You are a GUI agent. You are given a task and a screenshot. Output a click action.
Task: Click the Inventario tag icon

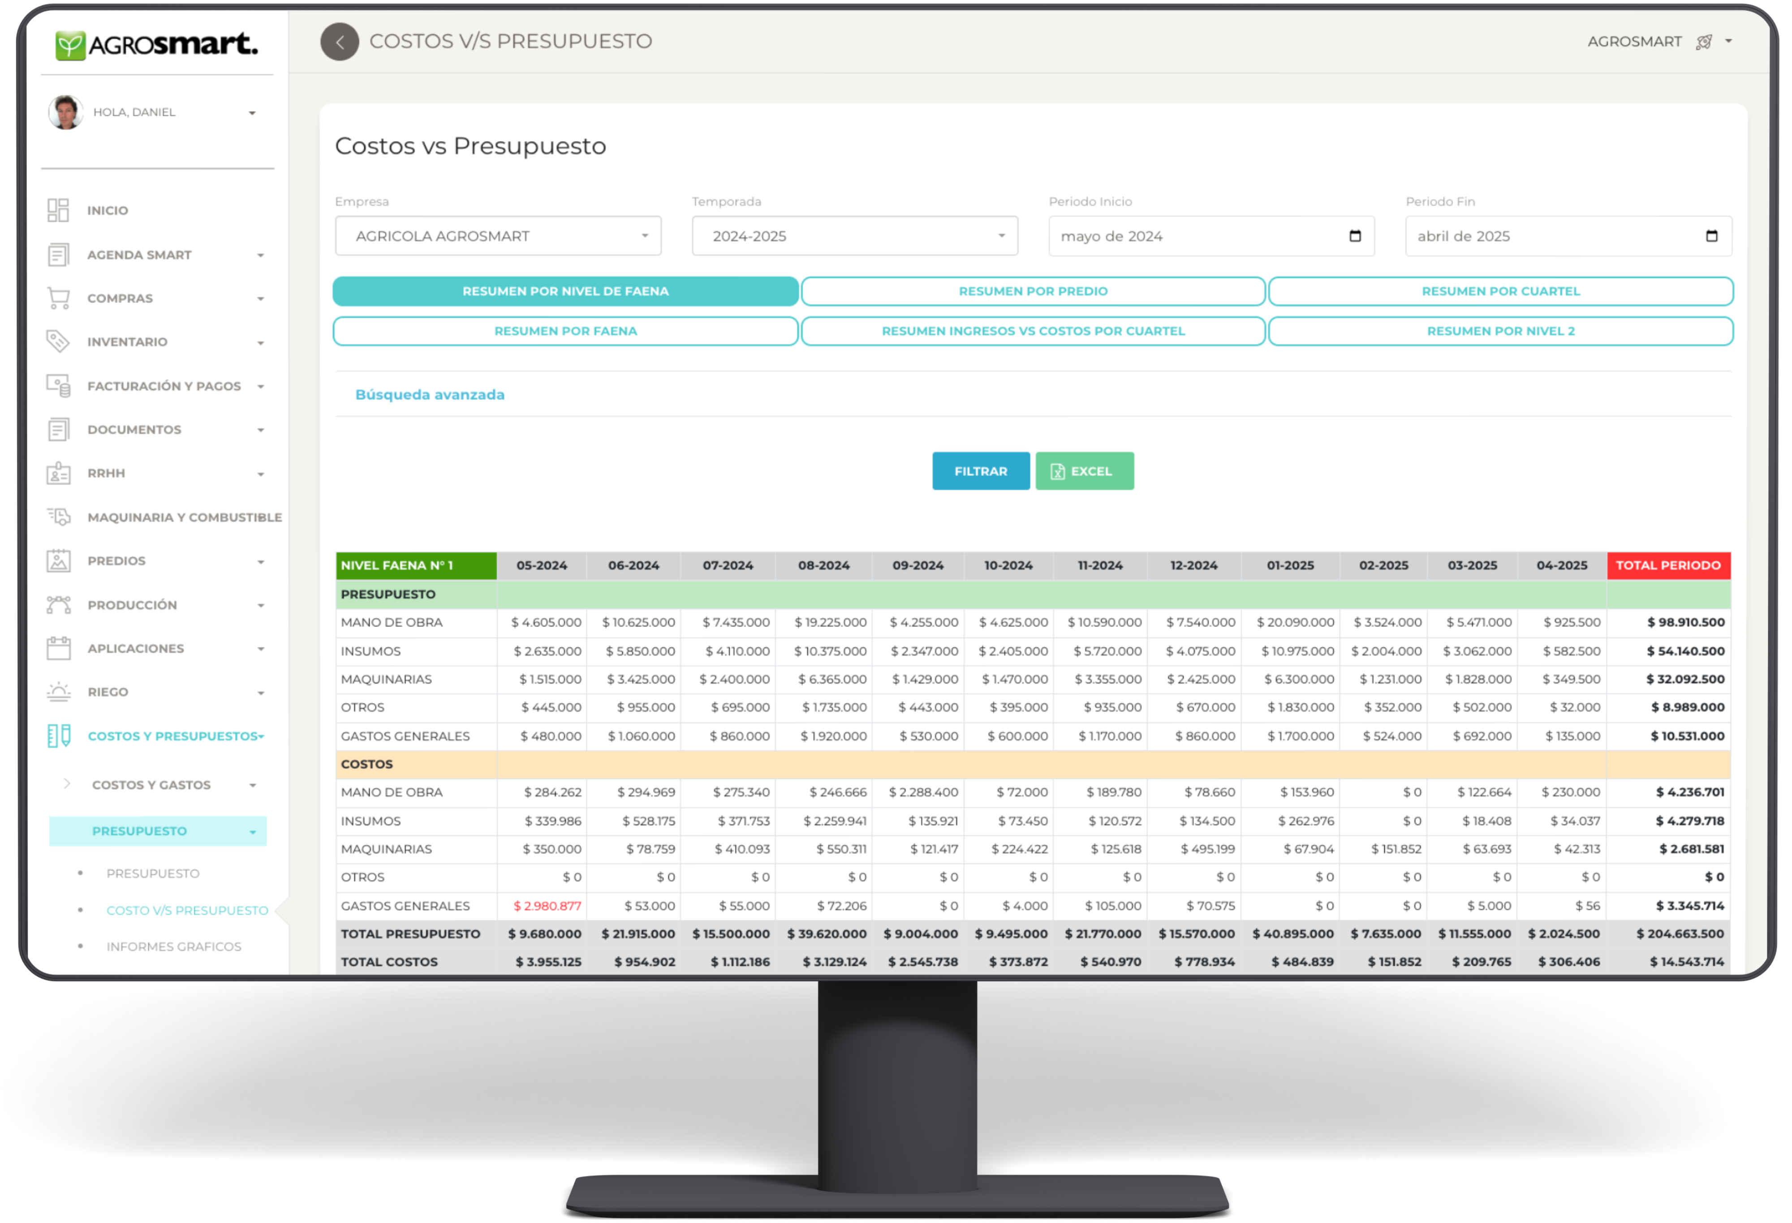coord(58,341)
